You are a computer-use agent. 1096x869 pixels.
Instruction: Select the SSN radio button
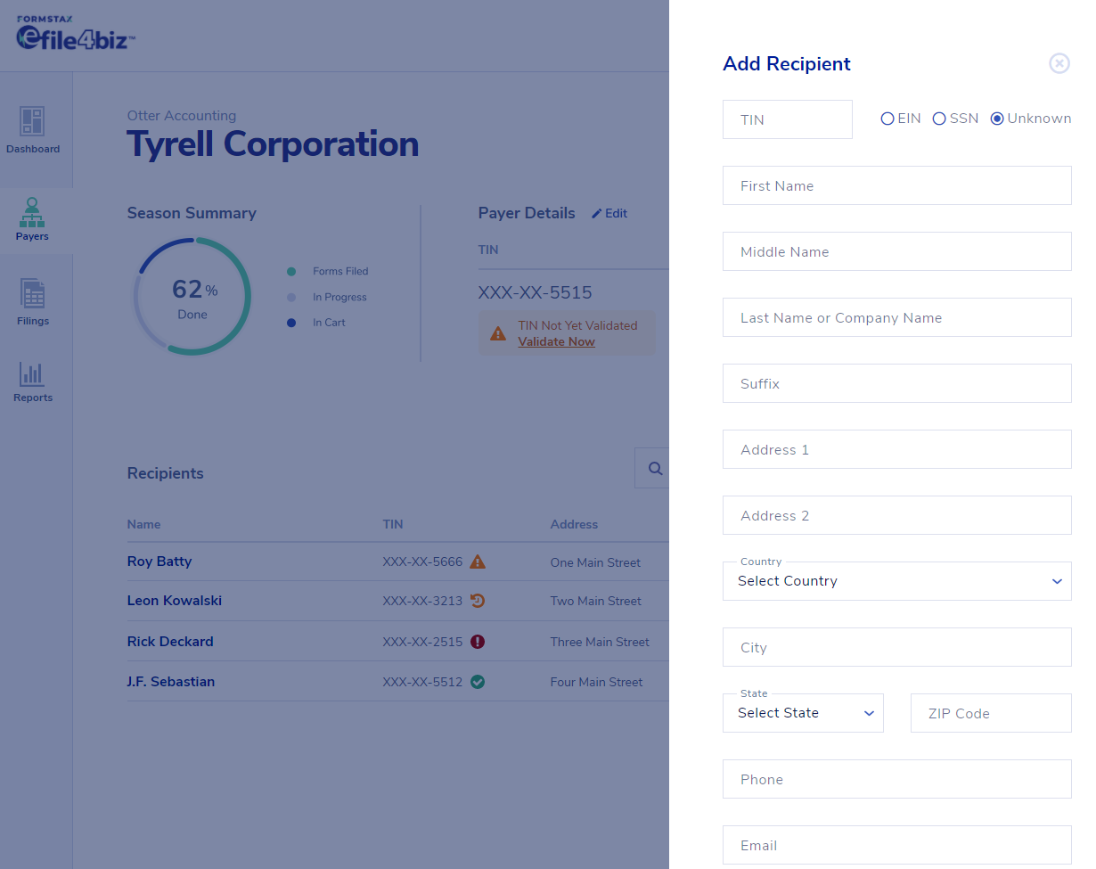(x=939, y=119)
